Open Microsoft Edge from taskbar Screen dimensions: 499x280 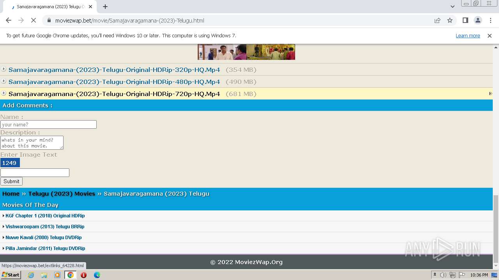tap(97, 275)
